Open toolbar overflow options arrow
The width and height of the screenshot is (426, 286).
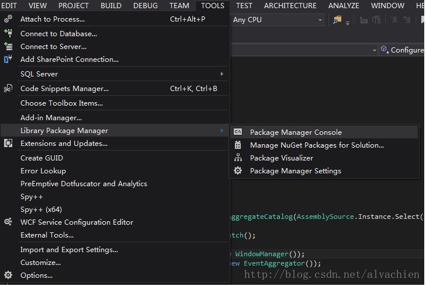click(348, 23)
